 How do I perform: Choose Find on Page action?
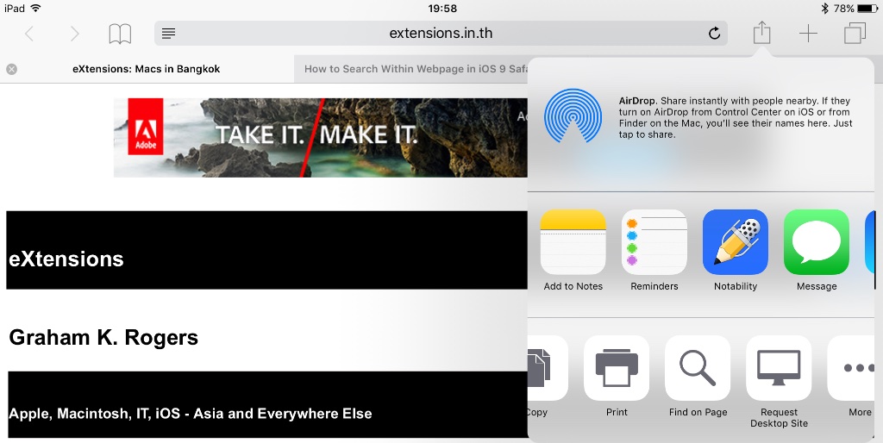click(698, 376)
